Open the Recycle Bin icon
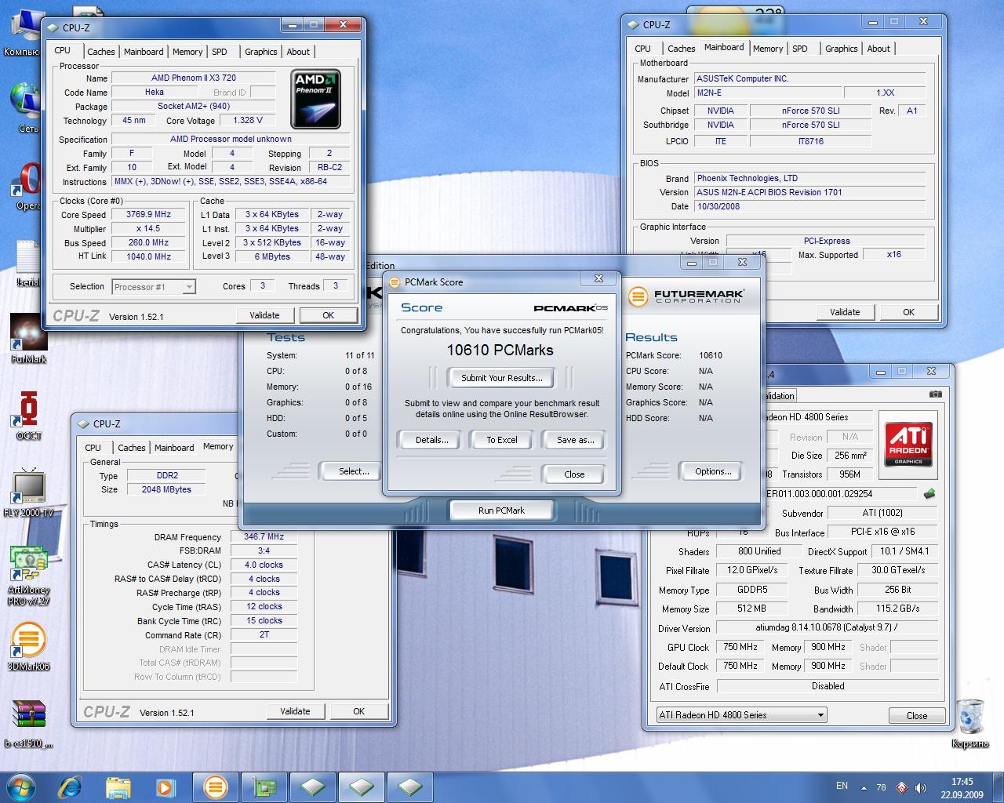This screenshot has height=803, width=1004. [x=970, y=723]
